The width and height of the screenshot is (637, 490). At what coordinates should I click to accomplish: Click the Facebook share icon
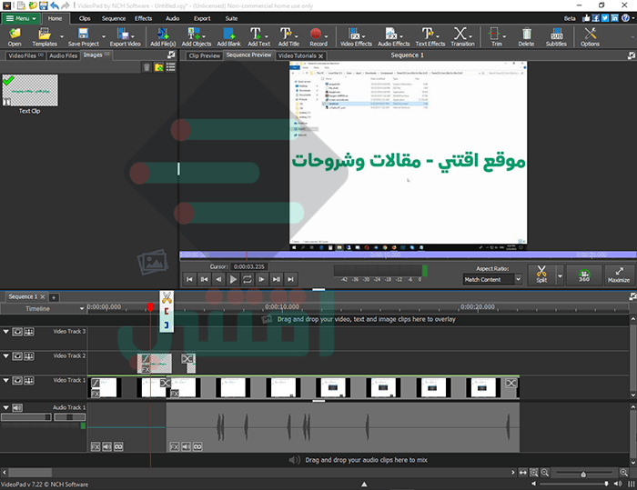coord(595,18)
